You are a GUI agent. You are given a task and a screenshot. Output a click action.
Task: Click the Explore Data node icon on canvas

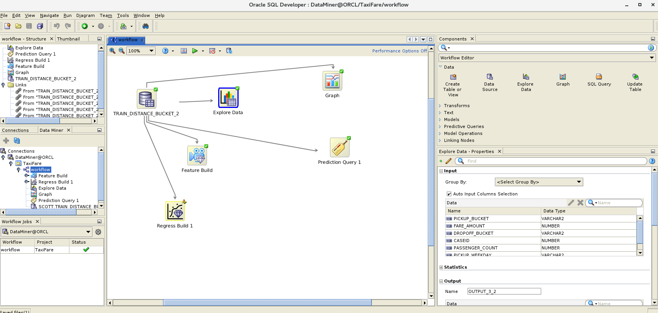coord(228,98)
